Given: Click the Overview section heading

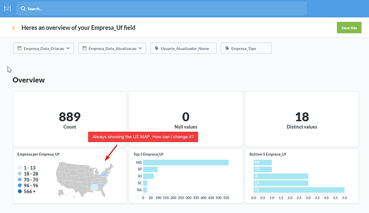Looking at the screenshot, I should pos(28,80).
